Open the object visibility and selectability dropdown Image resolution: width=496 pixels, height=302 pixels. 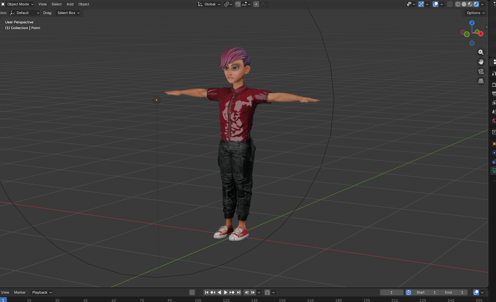[411, 4]
